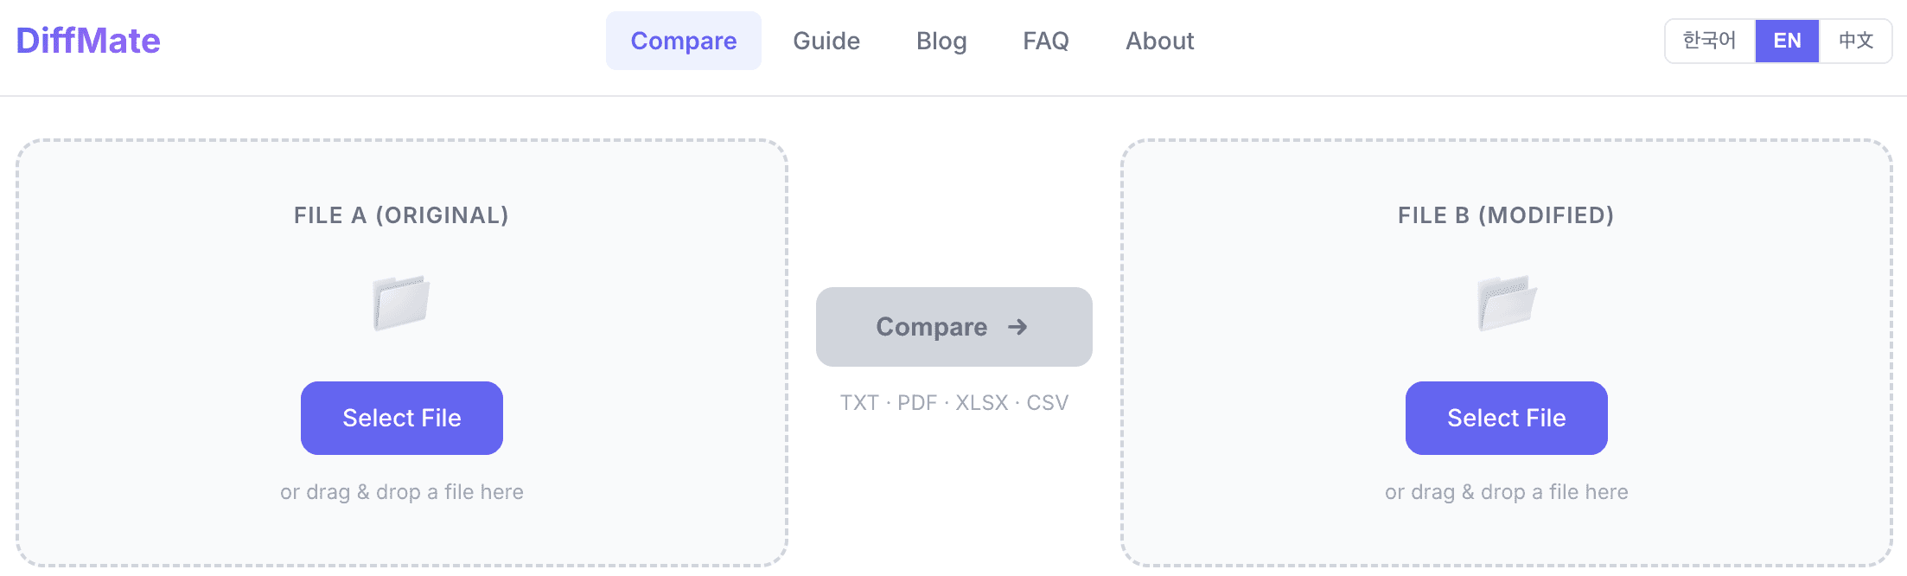Viewport: 1907px width, 576px height.
Task: Click the File A folder icon
Action: (401, 304)
